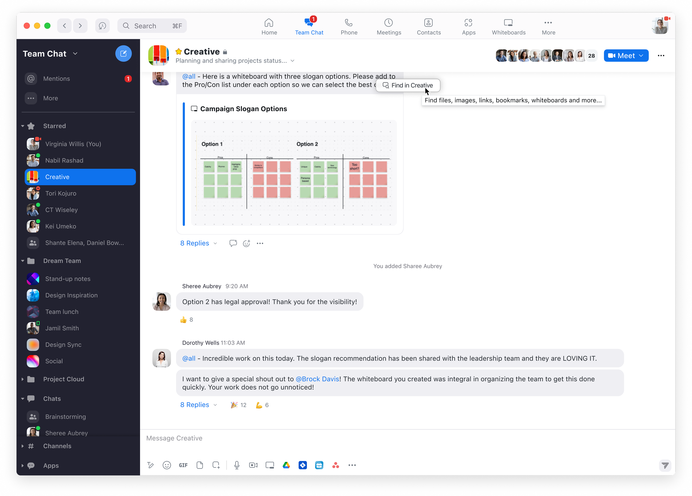Viewport: 692px width, 496px height.
Task: Open the Campaign Slogan Options whiteboard thumbnail
Action: click(293, 173)
